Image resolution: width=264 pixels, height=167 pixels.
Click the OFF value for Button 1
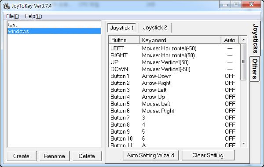click(x=230, y=76)
